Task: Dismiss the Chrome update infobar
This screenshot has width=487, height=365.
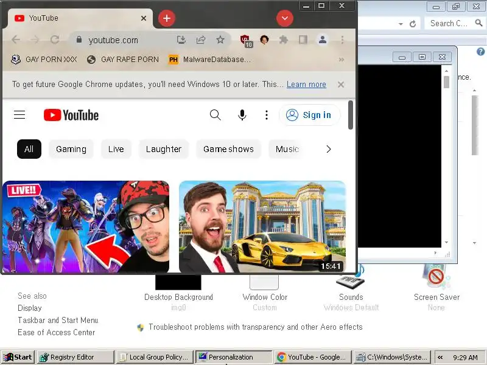Action: coord(341,85)
